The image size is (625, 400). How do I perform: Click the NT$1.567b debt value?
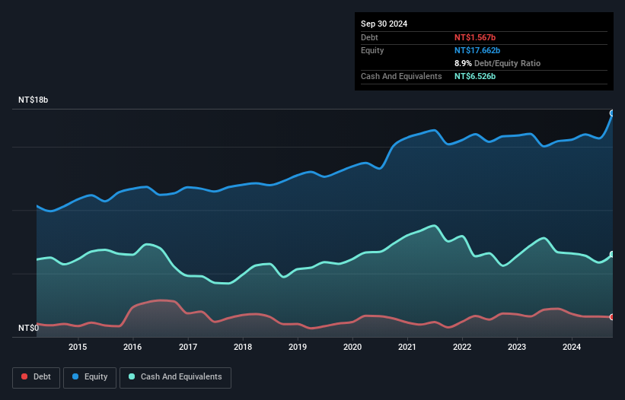tap(475, 37)
